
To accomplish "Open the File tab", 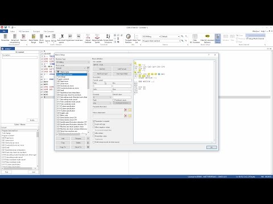I will [4, 31].
